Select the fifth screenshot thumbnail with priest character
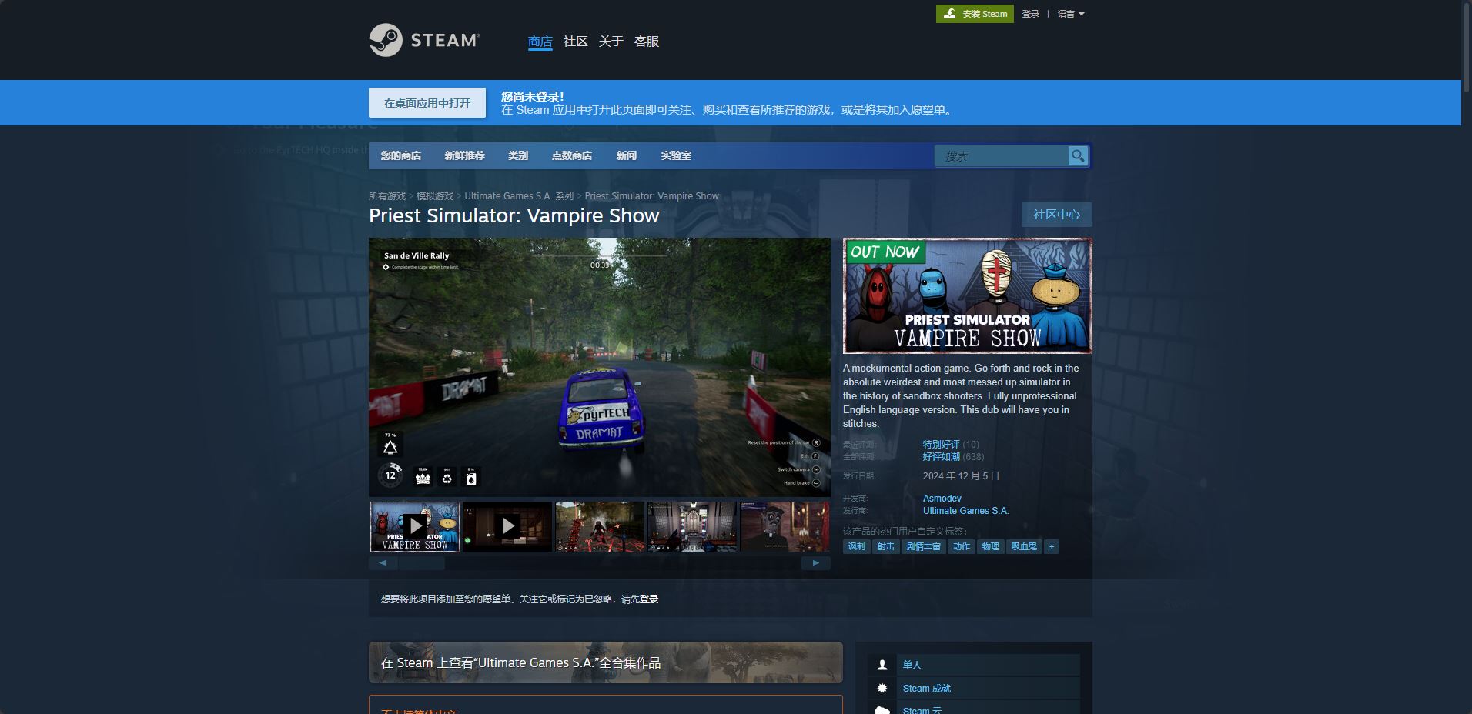This screenshot has width=1472, height=714. tap(785, 526)
